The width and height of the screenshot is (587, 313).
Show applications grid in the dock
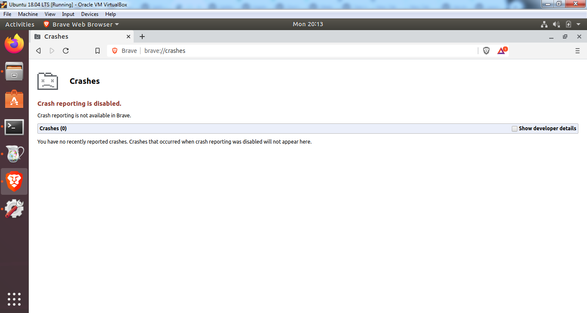coord(14,299)
